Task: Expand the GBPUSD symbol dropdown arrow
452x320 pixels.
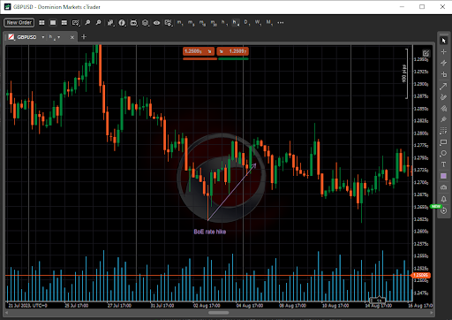Action: click(x=43, y=37)
